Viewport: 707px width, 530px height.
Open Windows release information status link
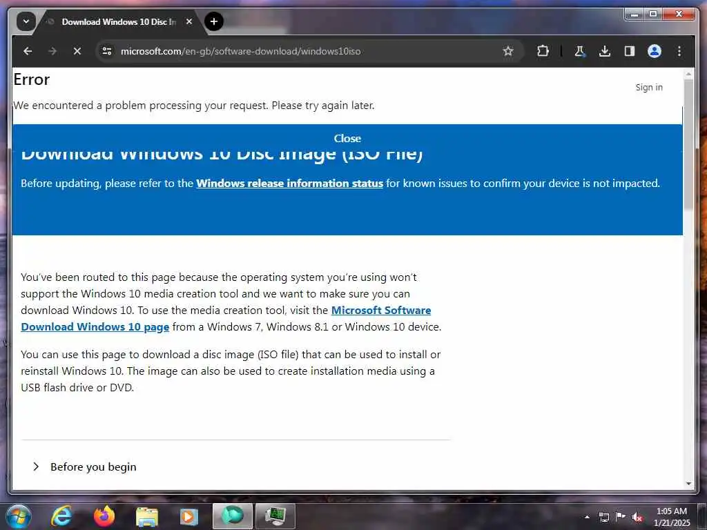289,184
